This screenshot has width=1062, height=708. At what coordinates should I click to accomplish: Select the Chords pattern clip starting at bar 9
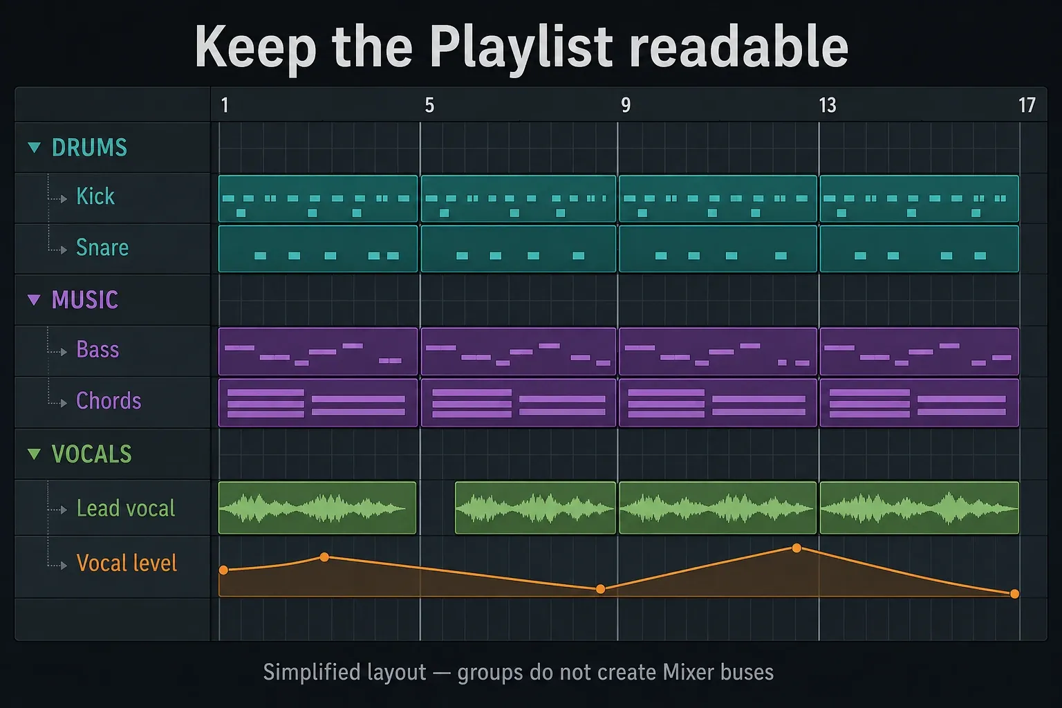(718, 402)
